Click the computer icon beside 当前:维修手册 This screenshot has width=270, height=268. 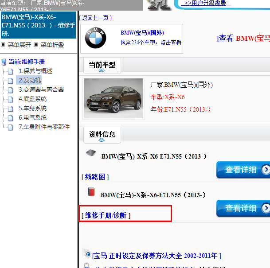[4, 62]
